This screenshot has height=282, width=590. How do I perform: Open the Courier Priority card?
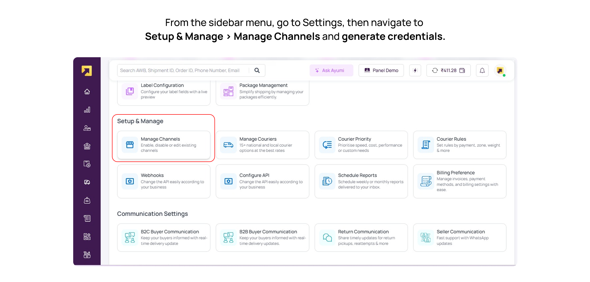point(361,145)
